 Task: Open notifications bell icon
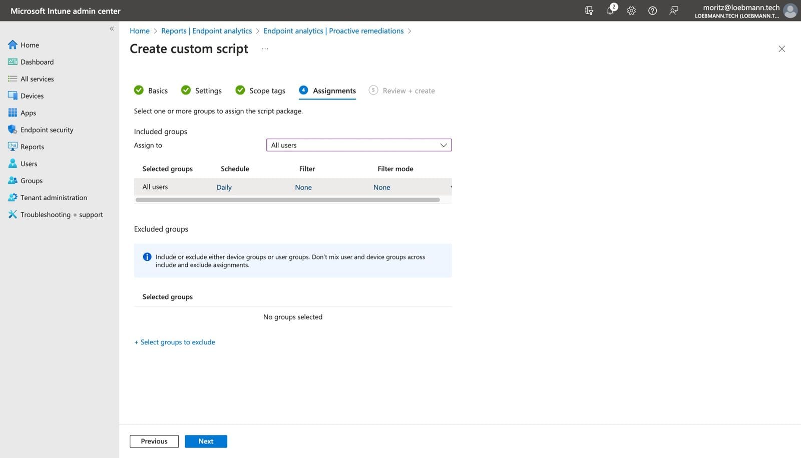point(611,10)
